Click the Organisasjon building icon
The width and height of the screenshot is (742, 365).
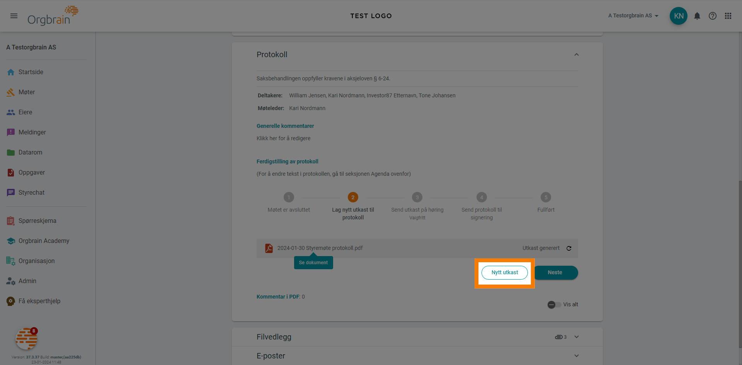11,261
